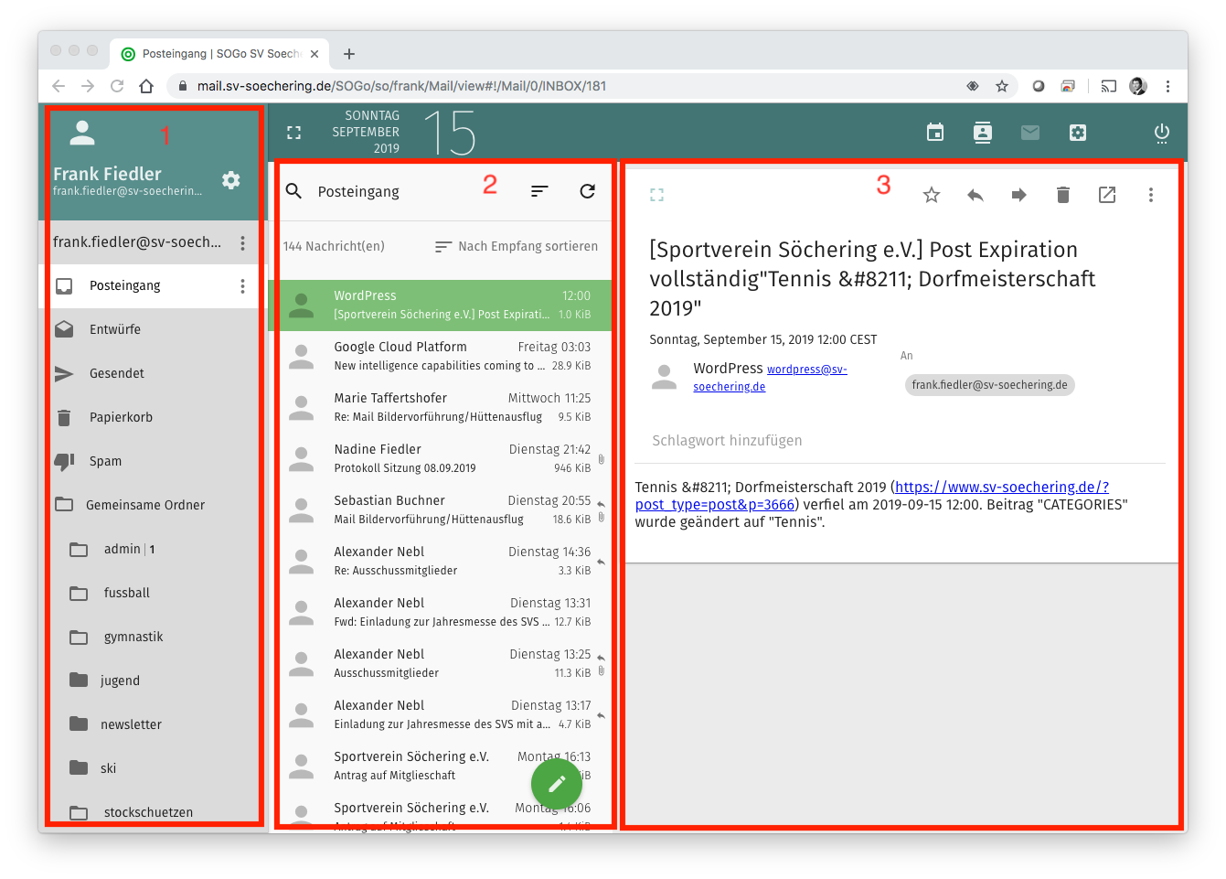Refresh the Posteingang message list
Screen dimensions: 1226x879
coord(587,191)
